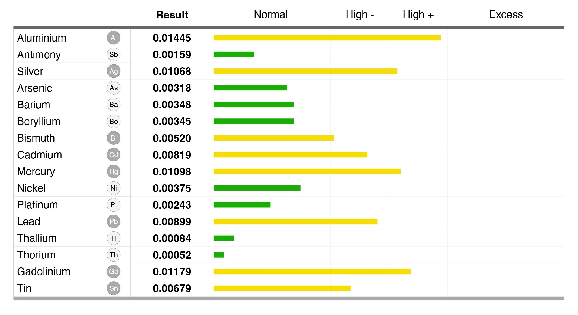Click the Pb lead symbol icon
The width and height of the screenshot is (578, 315).
[114, 221]
